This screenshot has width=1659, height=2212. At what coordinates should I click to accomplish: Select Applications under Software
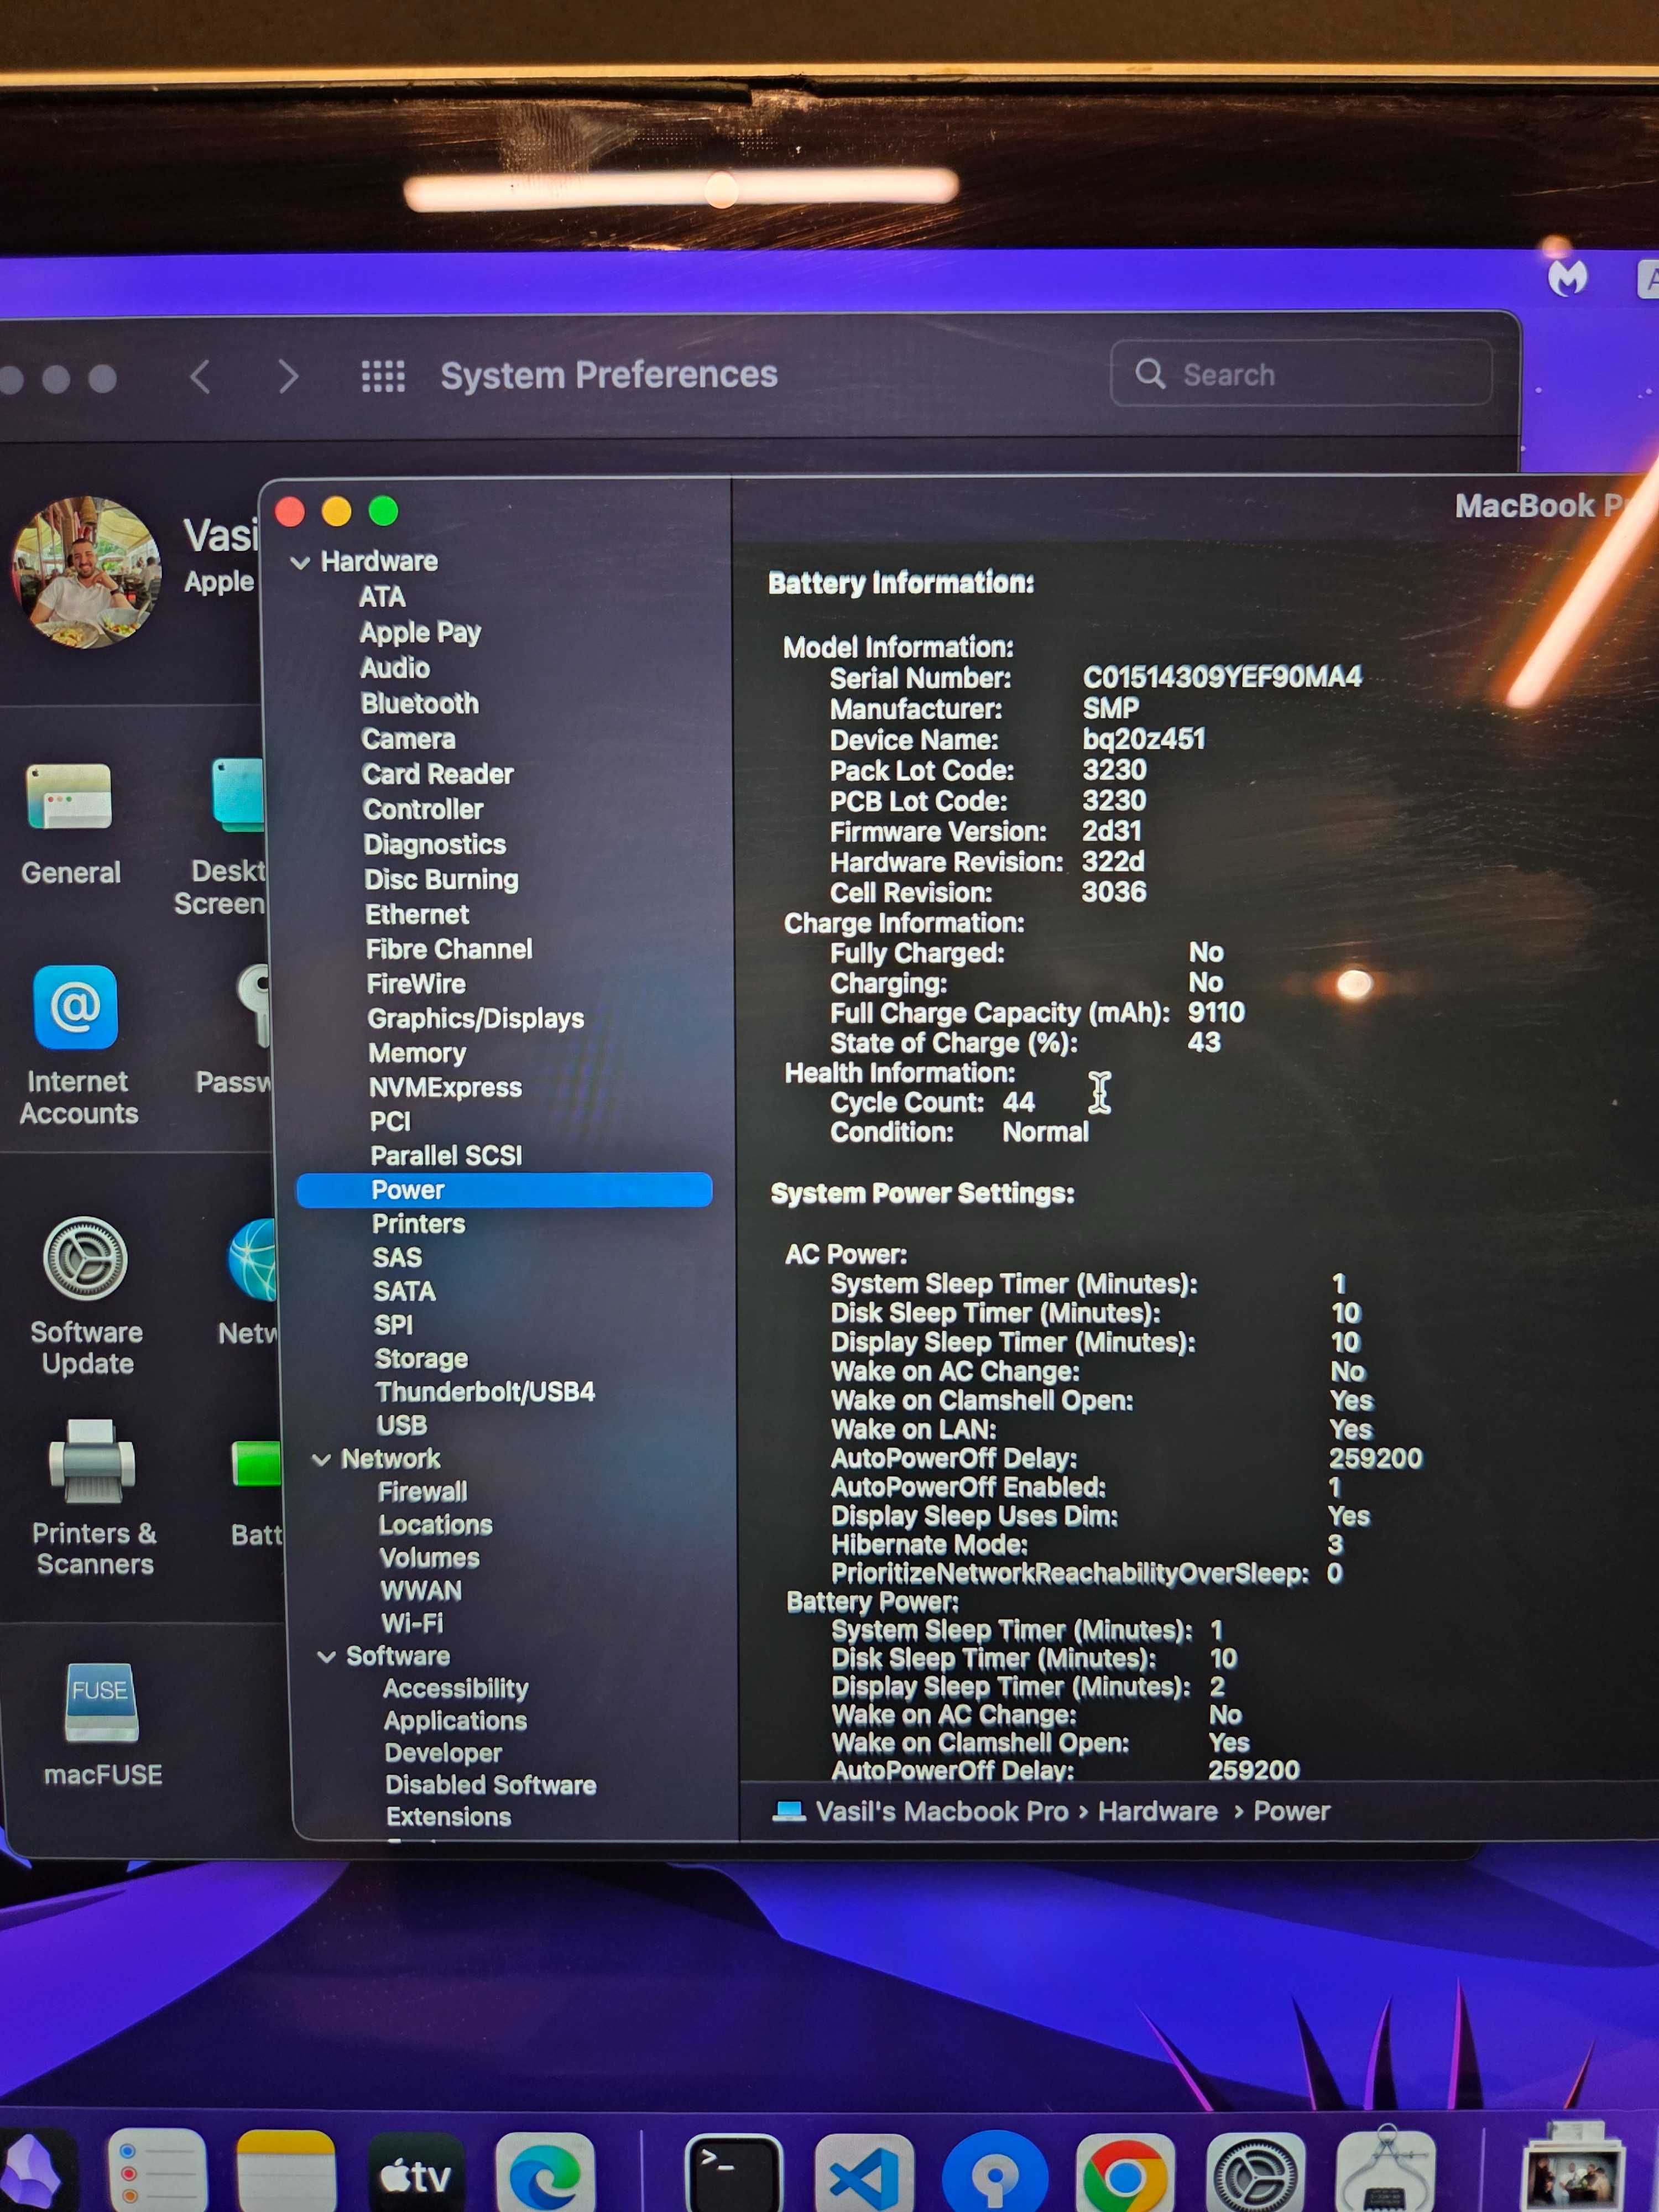tap(455, 1721)
